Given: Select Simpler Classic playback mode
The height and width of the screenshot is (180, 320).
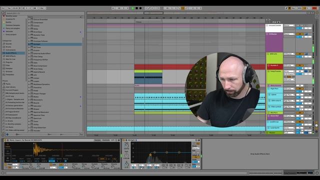Looking at the screenshot, I should tap(7, 145).
